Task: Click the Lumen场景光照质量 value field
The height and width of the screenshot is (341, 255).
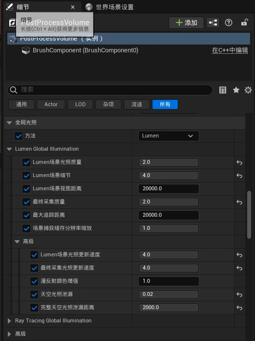Action: tap(169, 162)
